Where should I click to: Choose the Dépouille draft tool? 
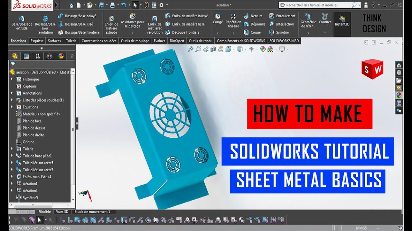coord(254,24)
